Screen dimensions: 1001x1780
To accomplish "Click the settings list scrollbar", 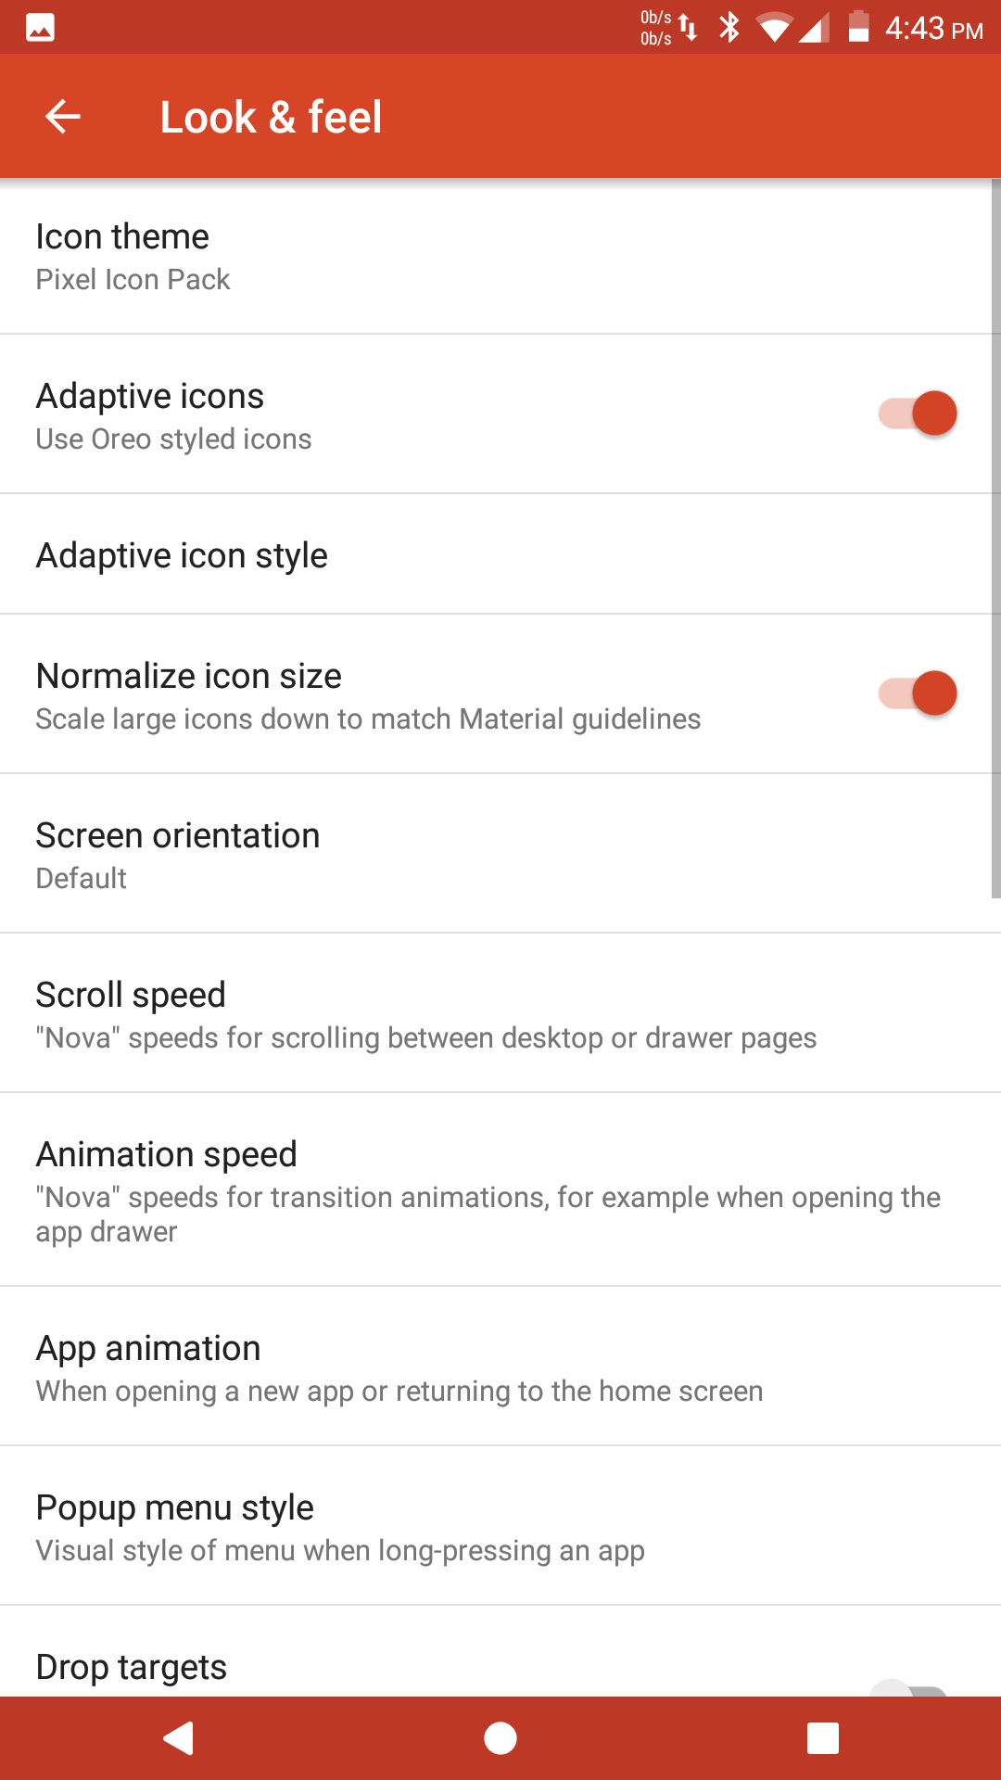I will click(996, 539).
